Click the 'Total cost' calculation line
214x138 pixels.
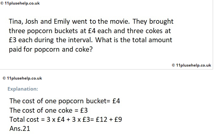click(66, 119)
